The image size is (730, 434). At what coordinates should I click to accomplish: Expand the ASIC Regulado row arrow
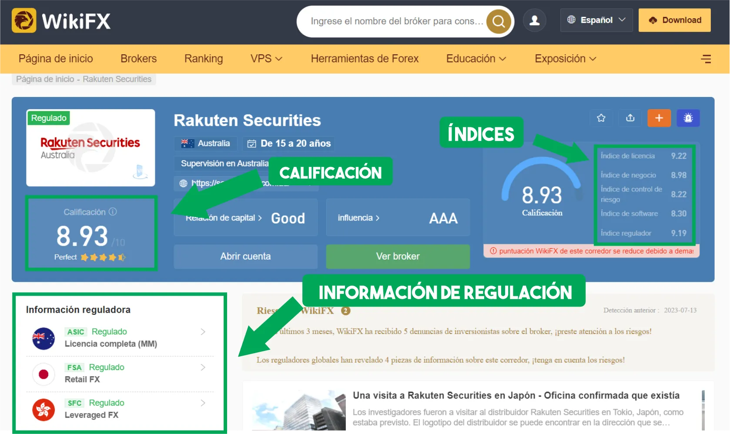tap(203, 332)
